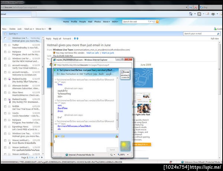This screenshot has height=171, width=223.
Task: Click envelope icon of Twitter email
Action: (9, 45)
